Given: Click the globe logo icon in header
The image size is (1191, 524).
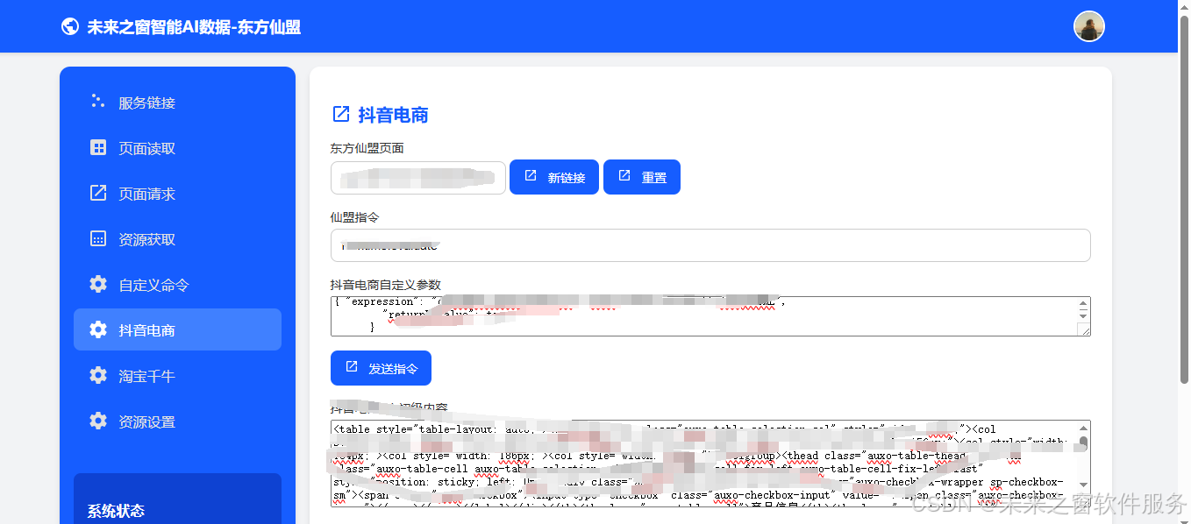Looking at the screenshot, I should pyautogui.click(x=70, y=27).
